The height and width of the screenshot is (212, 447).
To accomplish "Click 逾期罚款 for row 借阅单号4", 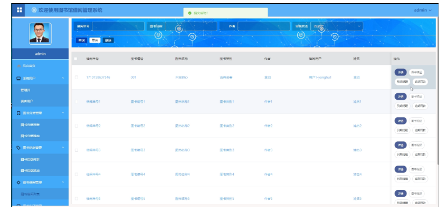I will coord(420,179).
